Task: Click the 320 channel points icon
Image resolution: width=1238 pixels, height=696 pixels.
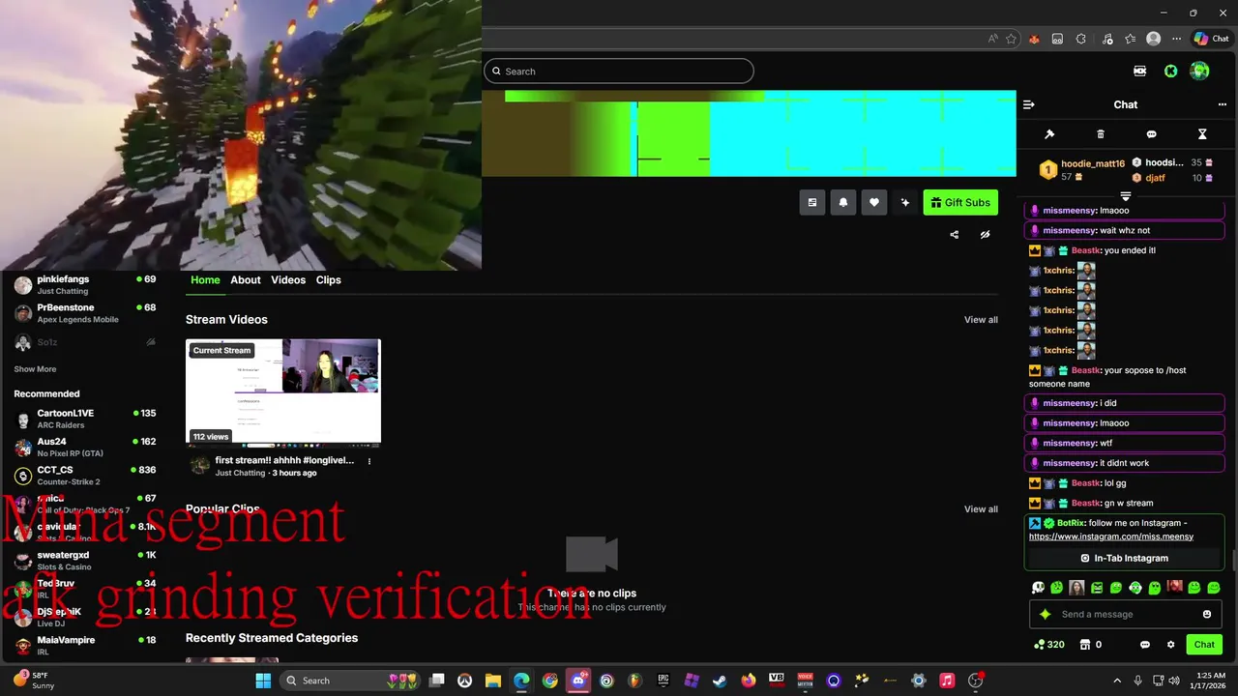Action: (1040, 645)
